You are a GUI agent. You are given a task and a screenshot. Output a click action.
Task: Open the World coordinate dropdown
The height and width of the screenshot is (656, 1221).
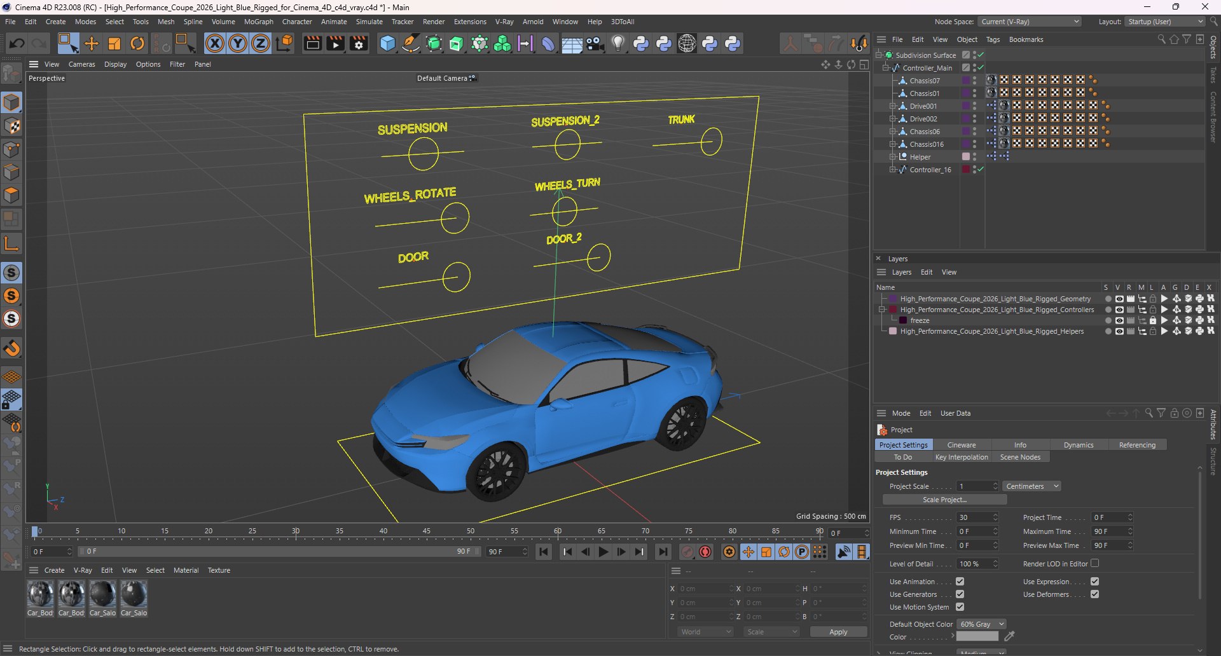click(x=706, y=632)
